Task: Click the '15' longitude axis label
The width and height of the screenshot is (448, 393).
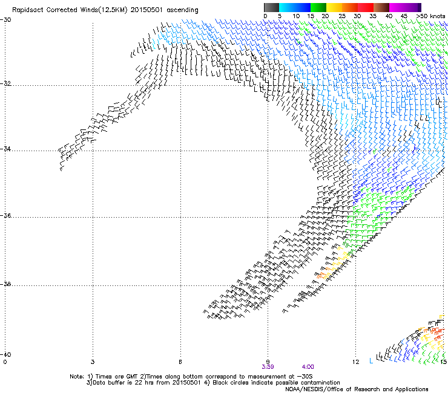Action: pos(443,362)
